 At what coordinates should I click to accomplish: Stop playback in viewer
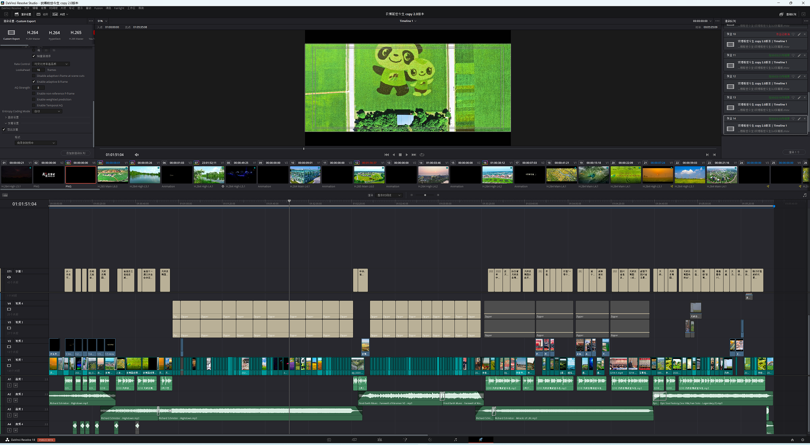click(400, 155)
